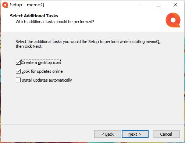Proceed with the Next > button

pos(135,134)
